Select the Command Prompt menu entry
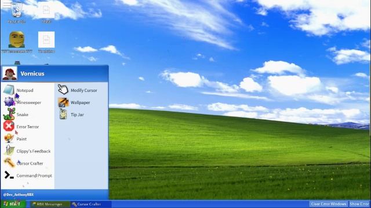The image size is (371, 208). coord(34,176)
